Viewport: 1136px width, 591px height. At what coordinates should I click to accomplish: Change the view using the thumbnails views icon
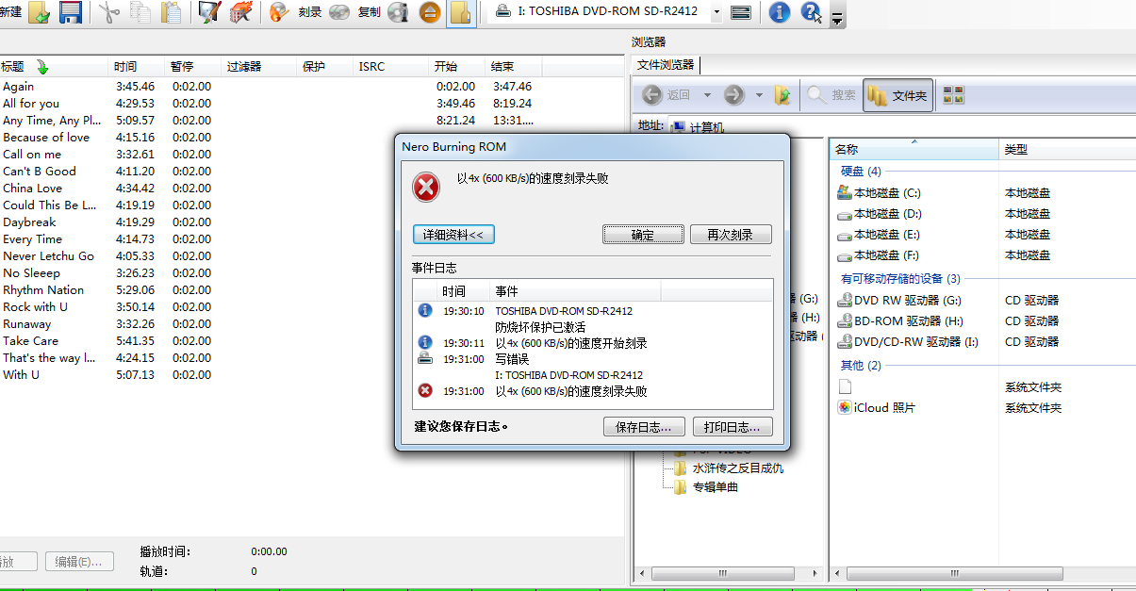(953, 95)
